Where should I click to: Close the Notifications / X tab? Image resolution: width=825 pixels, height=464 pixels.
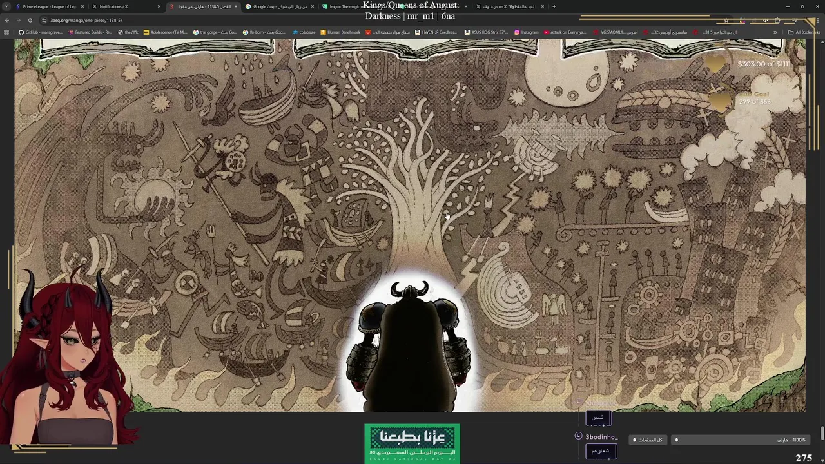tap(159, 6)
